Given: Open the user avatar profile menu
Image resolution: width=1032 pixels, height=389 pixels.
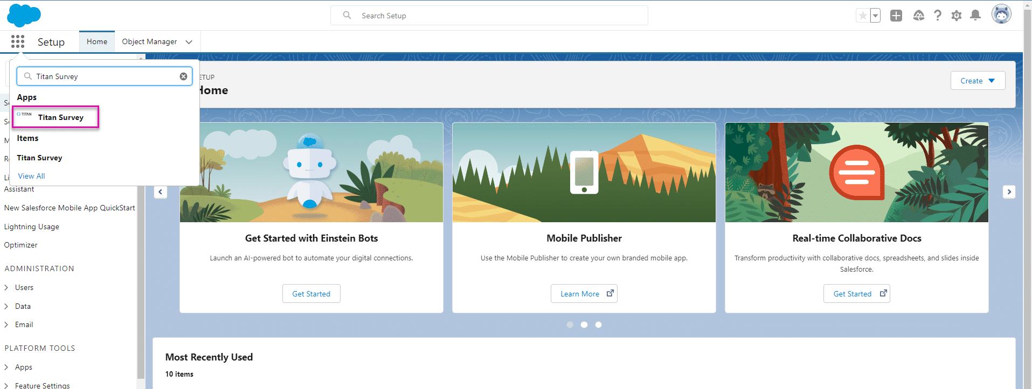Looking at the screenshot, I should 1001,15.
